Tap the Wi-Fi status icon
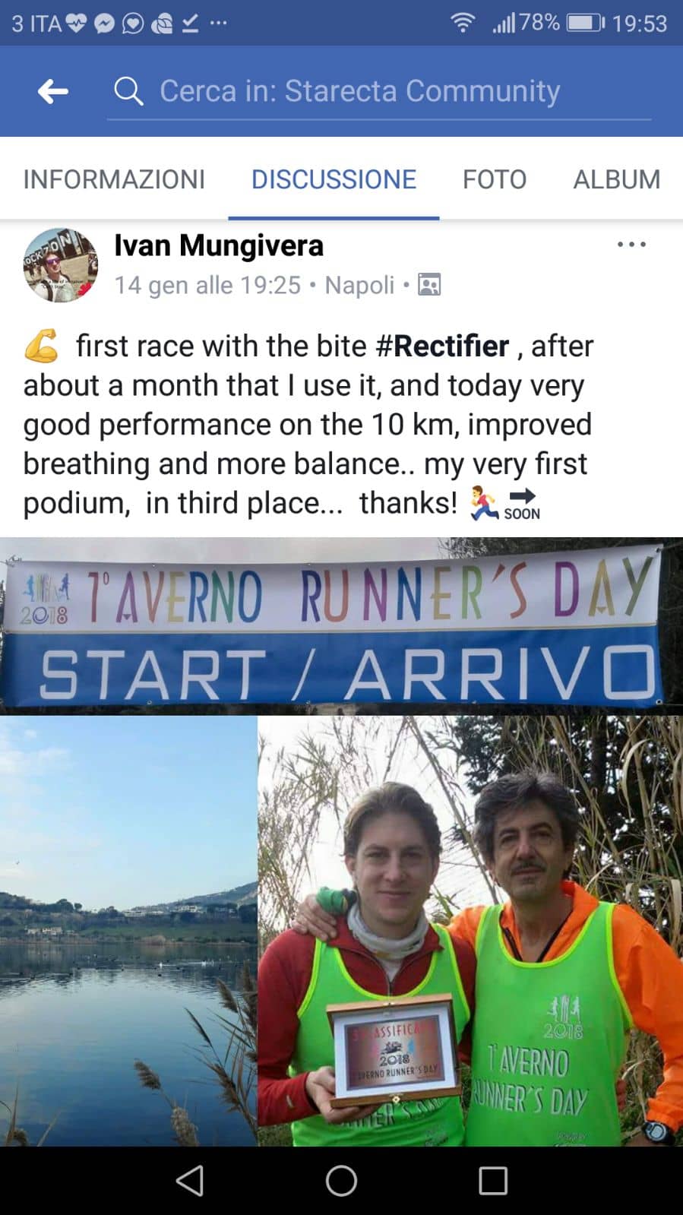The height and width of the screenshot is (1215, 683). click(462, 23)
